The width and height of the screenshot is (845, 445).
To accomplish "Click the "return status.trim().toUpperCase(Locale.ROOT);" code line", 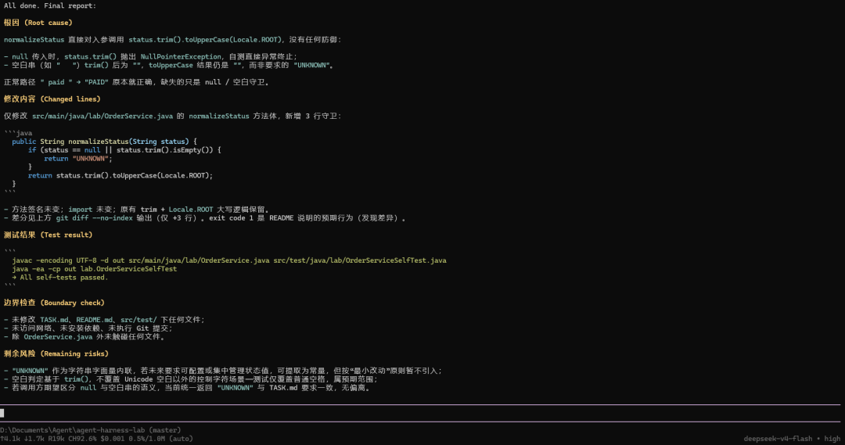I will pyautogui.click(x=120, y=176).
